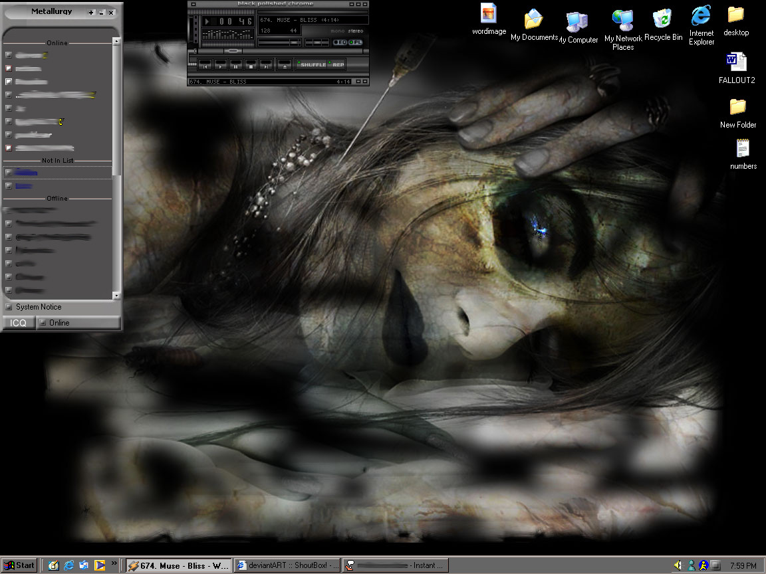Screen dimensions: 766x574
Task: Click the Winamp elapsed time display
Action: pyautogui.click(x=235, y=21)
